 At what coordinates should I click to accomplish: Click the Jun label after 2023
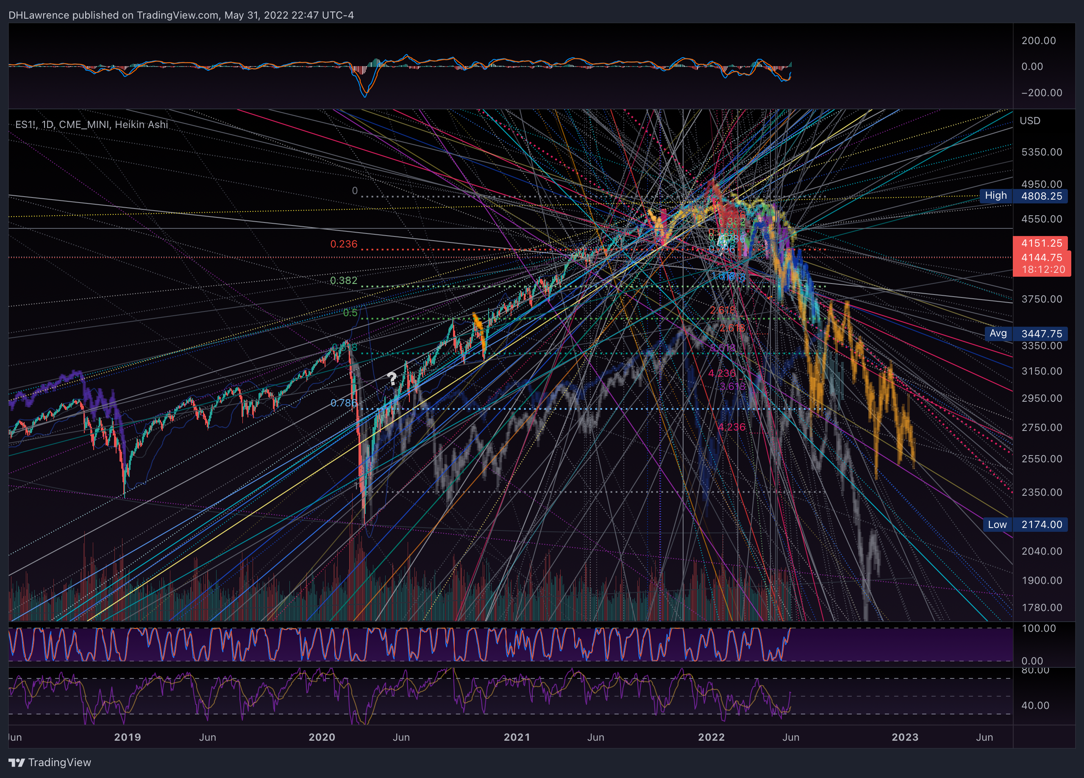[x=984, y=737]
